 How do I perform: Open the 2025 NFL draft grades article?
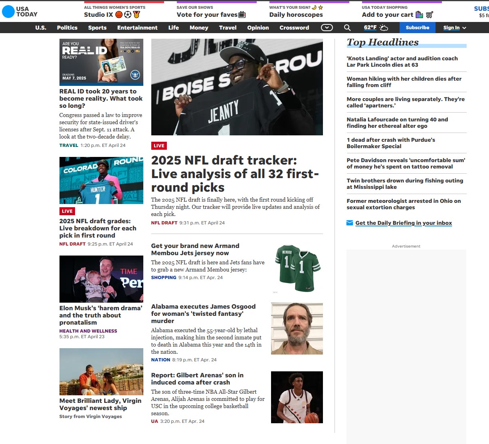[98, 228]
